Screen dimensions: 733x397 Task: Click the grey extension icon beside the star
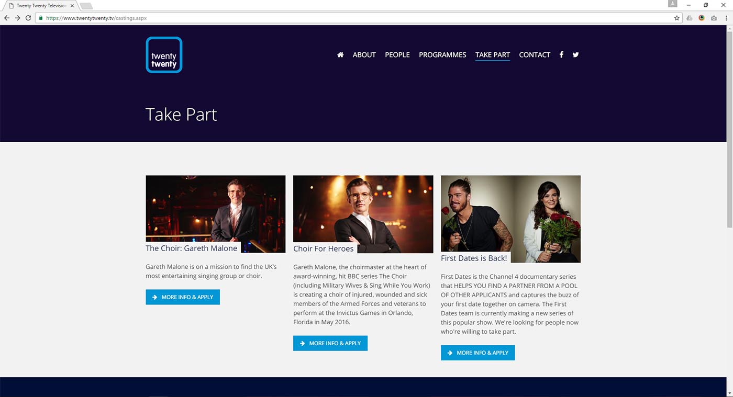[x=690, y=18]
